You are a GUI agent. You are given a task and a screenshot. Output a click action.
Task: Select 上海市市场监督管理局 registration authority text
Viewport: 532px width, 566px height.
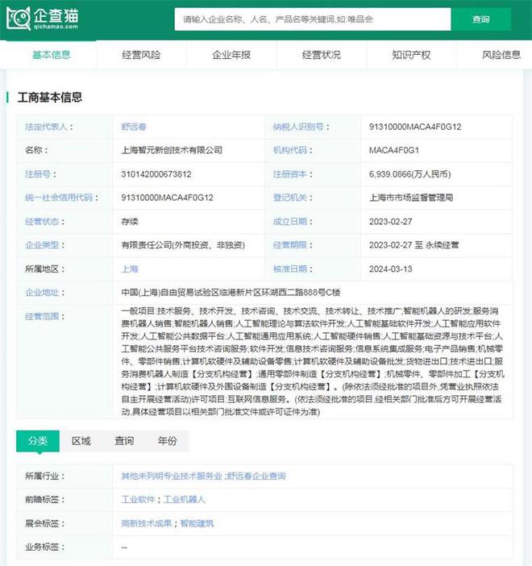[x=411, y=198]
